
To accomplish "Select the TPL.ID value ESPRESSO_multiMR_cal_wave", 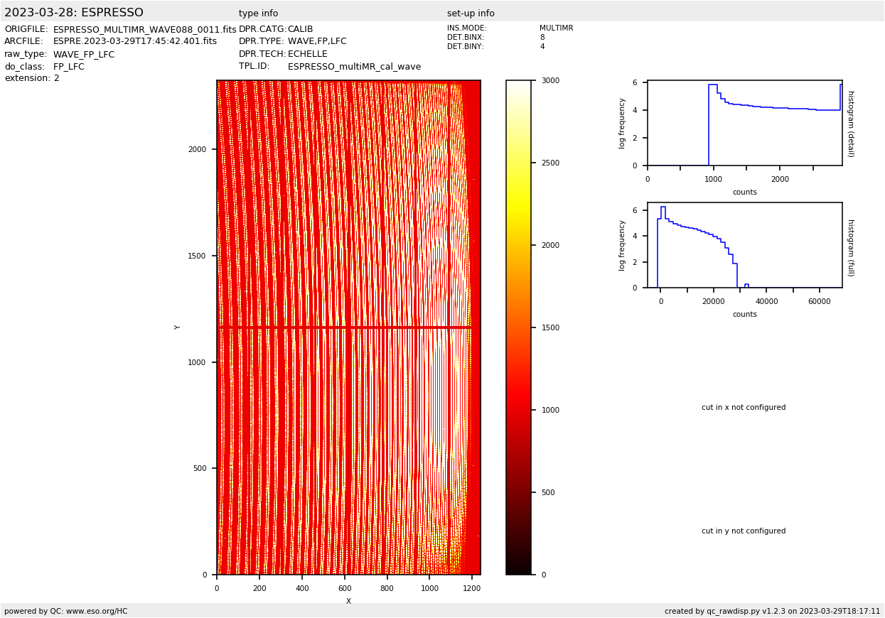I will point(354,67).
